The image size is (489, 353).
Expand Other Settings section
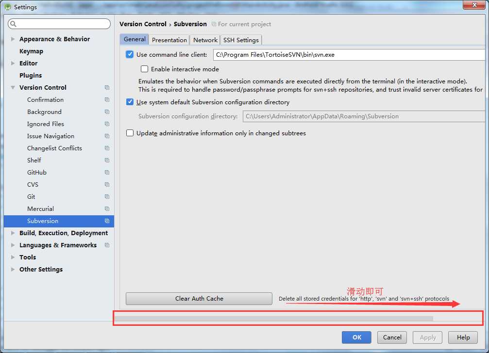click(13, 270)
